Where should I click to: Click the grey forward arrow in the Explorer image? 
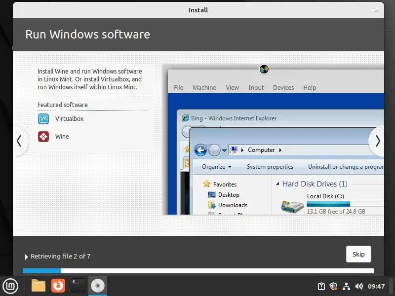[214, 150]
